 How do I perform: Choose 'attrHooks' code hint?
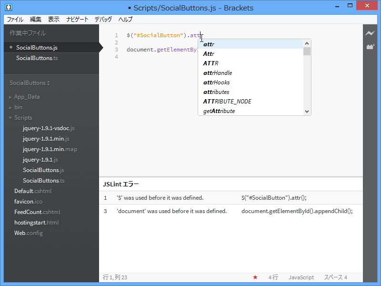(251, 82)
